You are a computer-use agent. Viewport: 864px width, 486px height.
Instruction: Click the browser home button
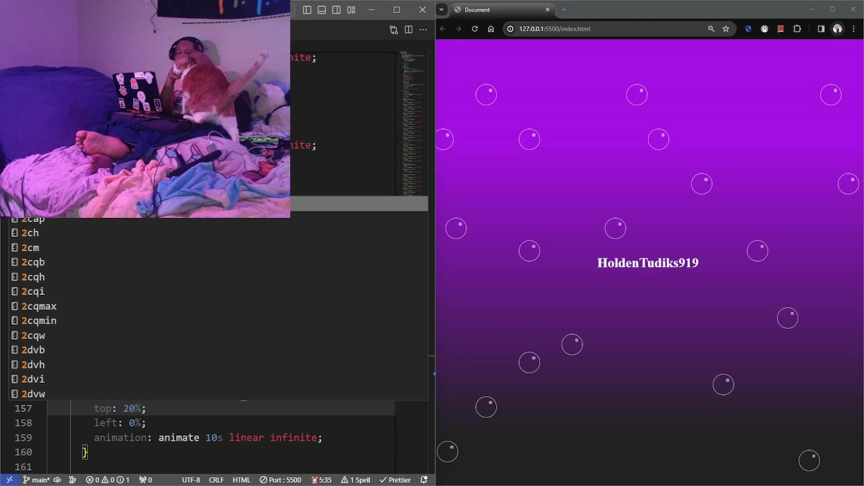click(x=491, y=29)
